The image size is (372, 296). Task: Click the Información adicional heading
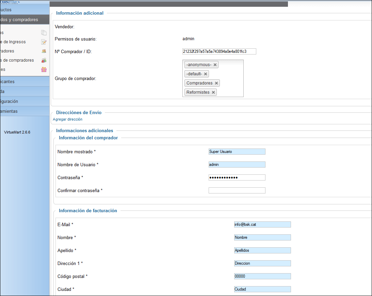click(x=80, y=13)
